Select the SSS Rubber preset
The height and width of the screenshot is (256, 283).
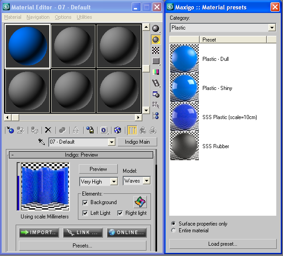point(223,146)
